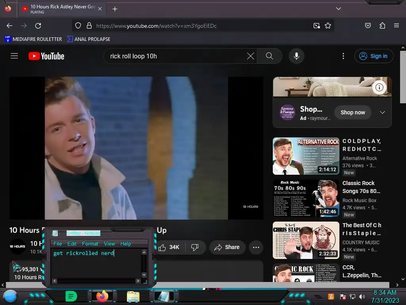Viewport: 406px width, 305px height.
Task: Click the Sign in button
Action: pos(373,56)
